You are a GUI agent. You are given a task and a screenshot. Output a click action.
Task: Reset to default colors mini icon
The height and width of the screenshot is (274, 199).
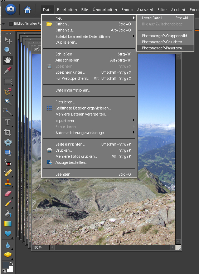[4, 271]
